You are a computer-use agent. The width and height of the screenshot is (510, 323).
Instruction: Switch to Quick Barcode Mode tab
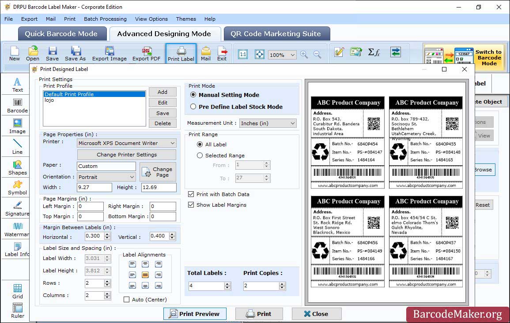click(62, 34)
